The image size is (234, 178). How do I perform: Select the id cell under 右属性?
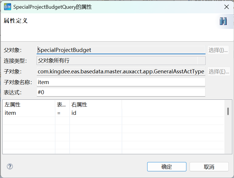click(95, 113)
